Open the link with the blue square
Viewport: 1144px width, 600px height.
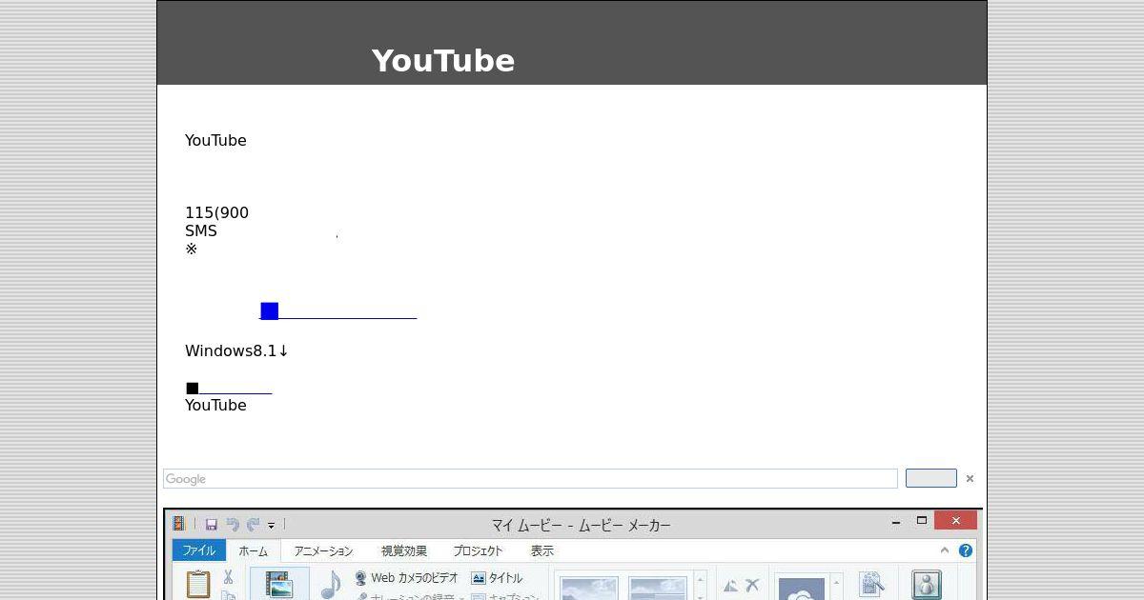pyautogui.click(x=337, y=310)
